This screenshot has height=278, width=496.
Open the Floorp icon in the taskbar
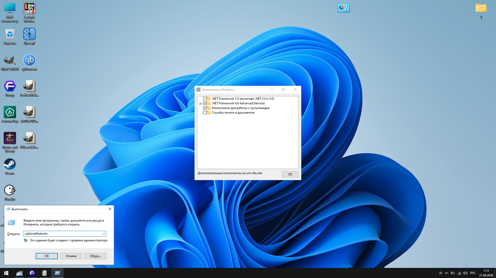(x=32, y=273)
